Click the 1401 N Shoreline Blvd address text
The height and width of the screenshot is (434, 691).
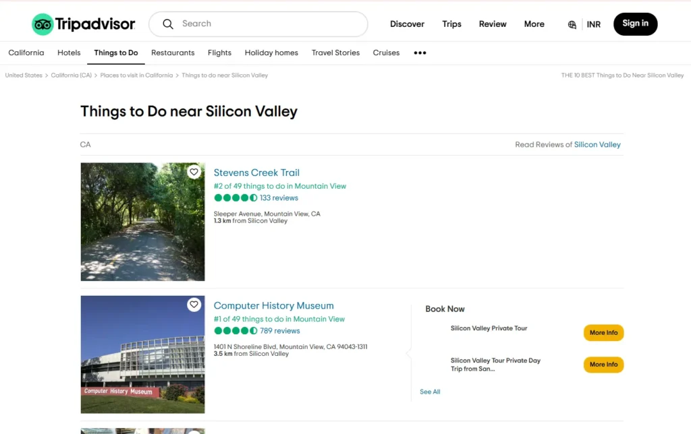coord(290,347)
